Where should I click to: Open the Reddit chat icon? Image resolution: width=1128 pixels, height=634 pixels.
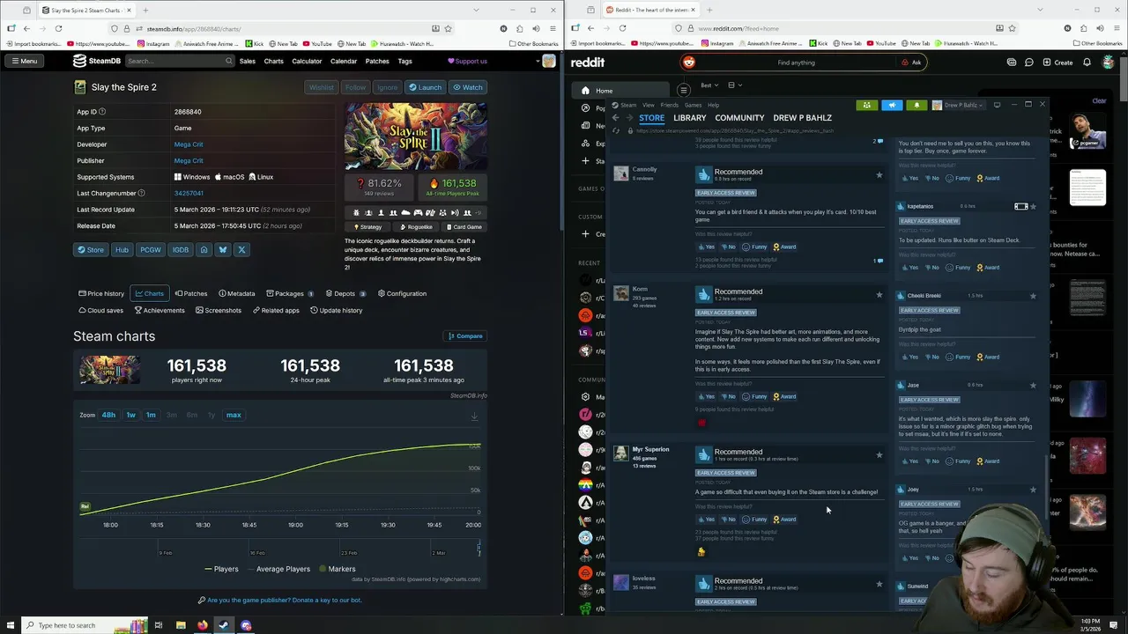(x=1029, y=63)
